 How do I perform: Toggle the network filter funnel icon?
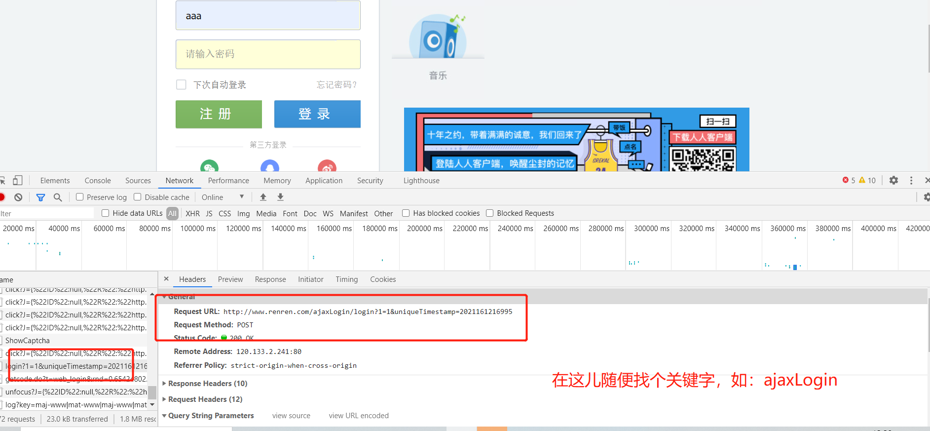point(40,197)
